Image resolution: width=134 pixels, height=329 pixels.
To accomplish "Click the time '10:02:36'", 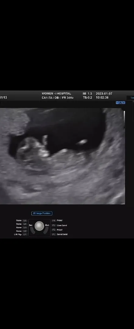I will 102,97.
